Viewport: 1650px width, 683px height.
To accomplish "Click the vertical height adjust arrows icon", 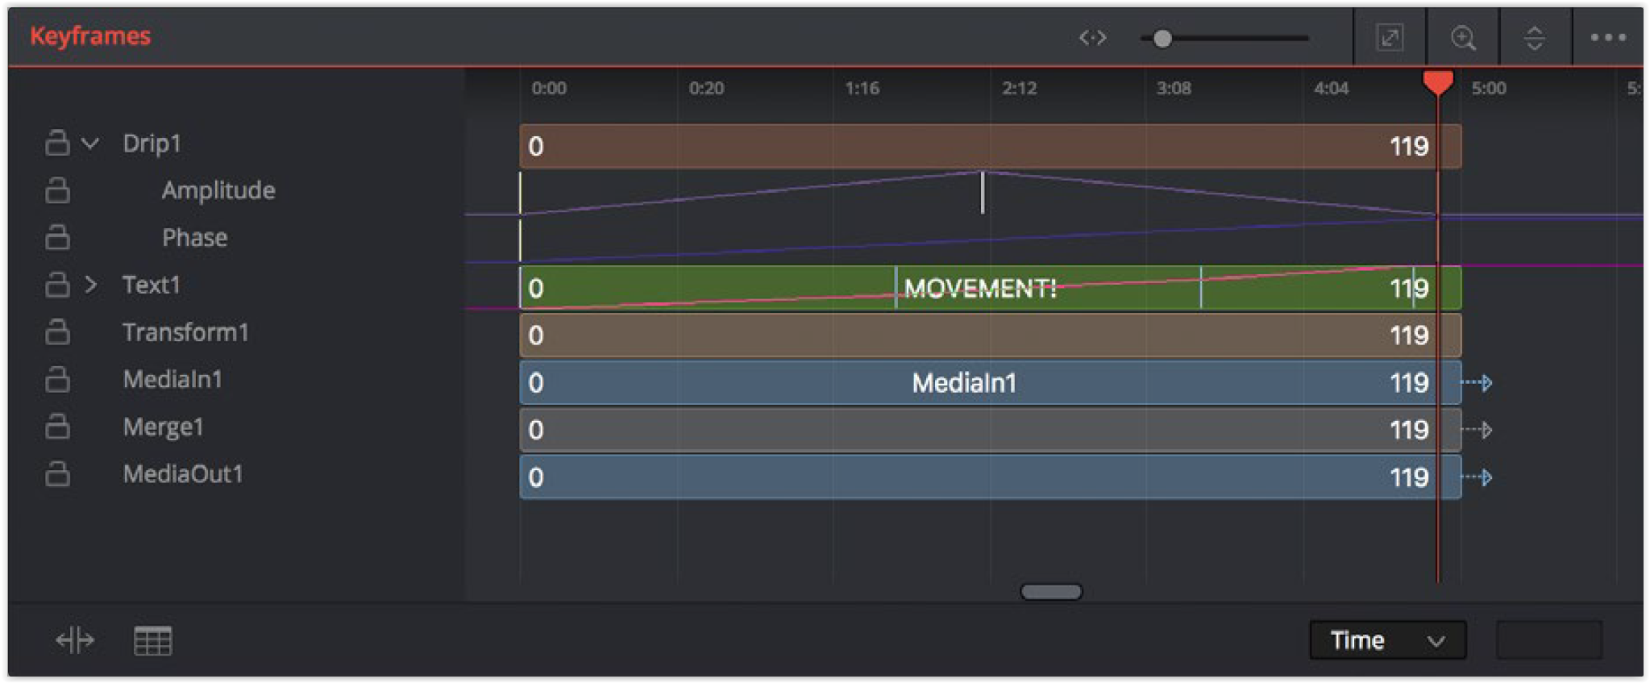I will [x=1534, y=38].
